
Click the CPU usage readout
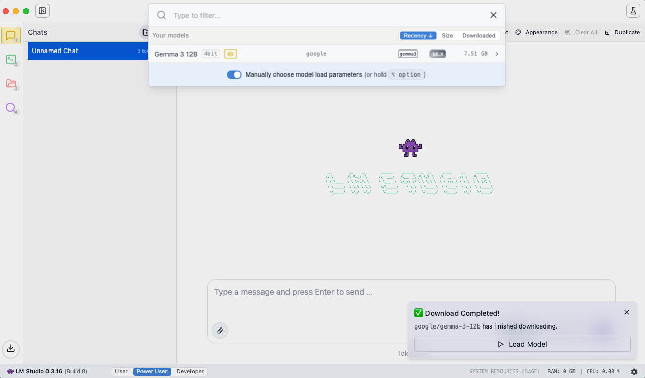(x=603, y=372)
